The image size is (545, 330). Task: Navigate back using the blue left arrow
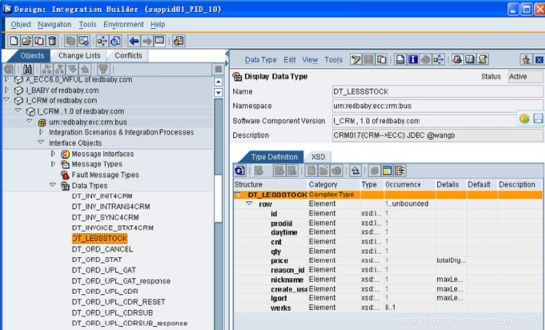[133, 41]
